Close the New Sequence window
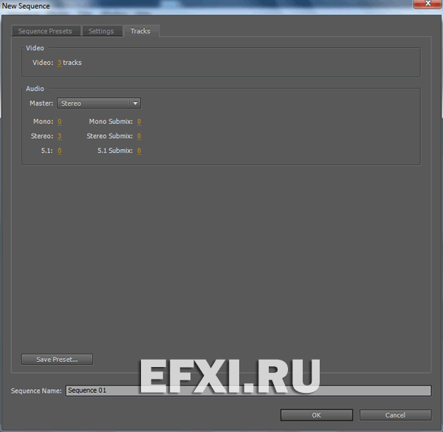Viewport: 443px width, 432px height. 426,6
